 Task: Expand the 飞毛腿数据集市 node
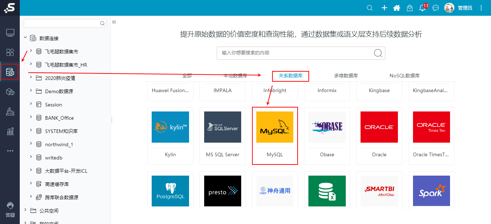[x=31, y=50]
